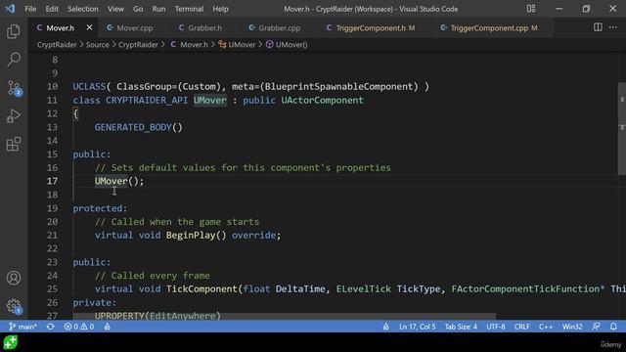Change the C++ language mode
The width and height of the screenshot is (626, 352).
[x=546, y=327]
